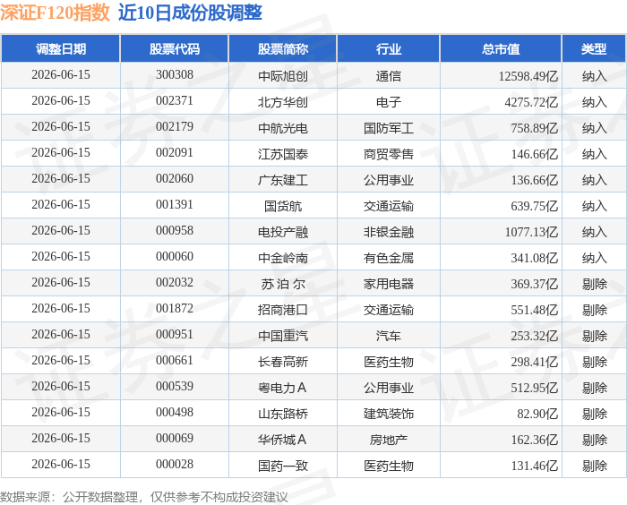The height and width of the screenshot is (505, 627).
Task: Click market value 253.32亿 for 中国重汽
Action: click(x=534, y=336)
